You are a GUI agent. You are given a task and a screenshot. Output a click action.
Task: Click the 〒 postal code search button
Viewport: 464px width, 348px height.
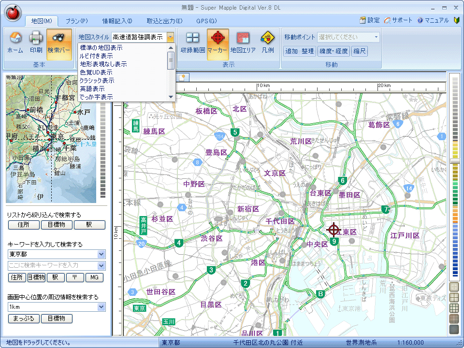[x=75, y=277]
